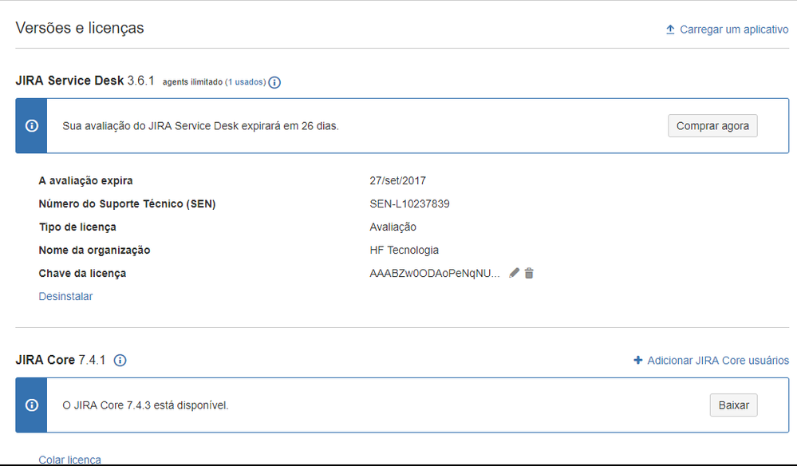Click the license type value Avaliação
This screenshot has height=466, width=797.
tap(393, 227)
